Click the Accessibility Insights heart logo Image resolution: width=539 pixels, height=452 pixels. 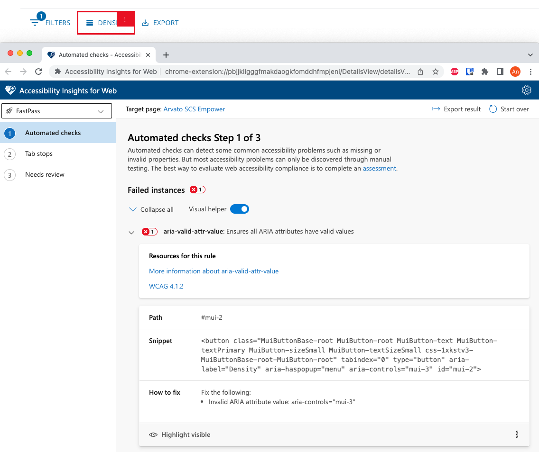tap(10, 90)
